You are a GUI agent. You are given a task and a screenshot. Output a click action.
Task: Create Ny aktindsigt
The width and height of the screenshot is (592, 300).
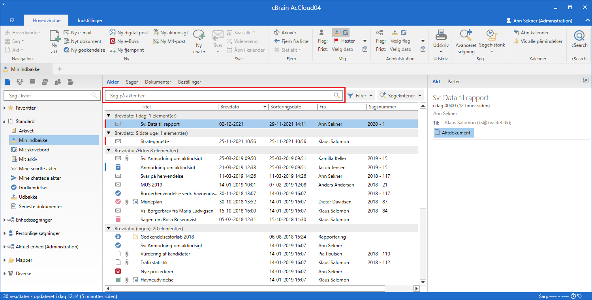pos(170,33)
